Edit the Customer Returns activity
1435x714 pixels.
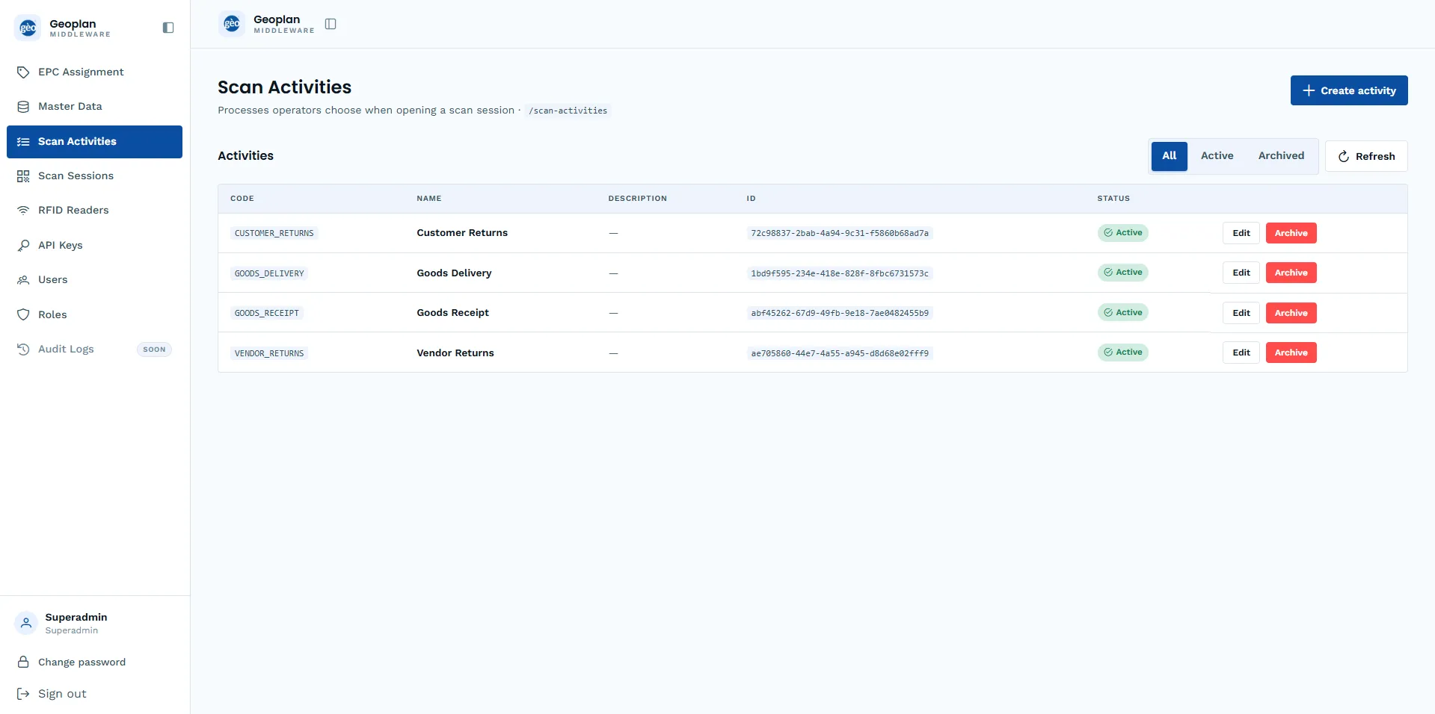click(x=1241, y=233)
